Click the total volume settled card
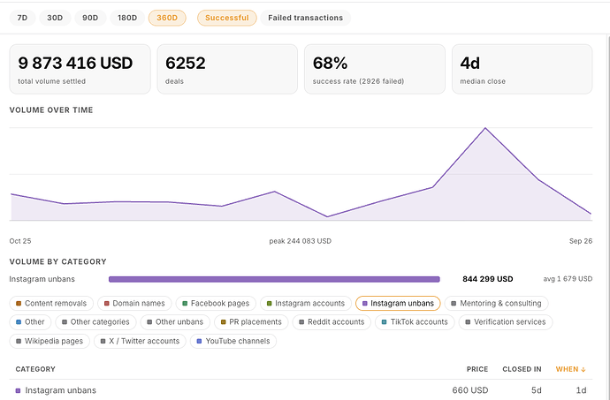The height and width of the screenshot is (400, 610). pos(80,69)
